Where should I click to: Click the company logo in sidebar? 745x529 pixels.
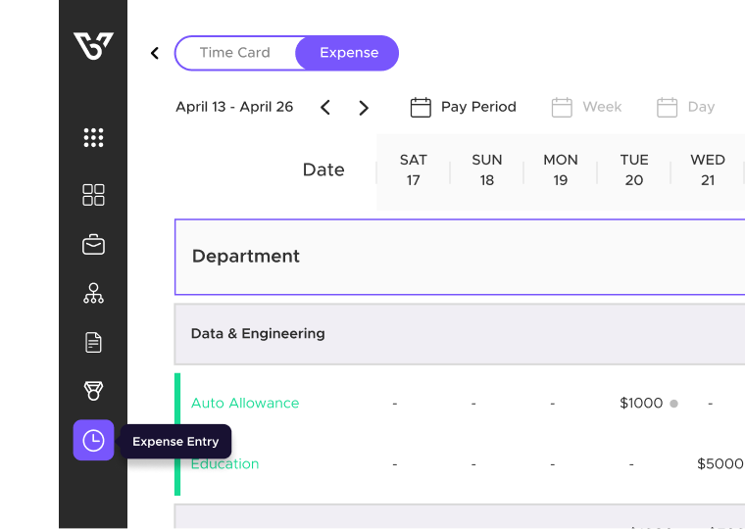click(x=93, y=46)
